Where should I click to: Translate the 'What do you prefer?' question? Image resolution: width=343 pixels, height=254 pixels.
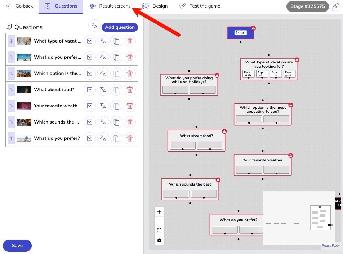[103, 138]
